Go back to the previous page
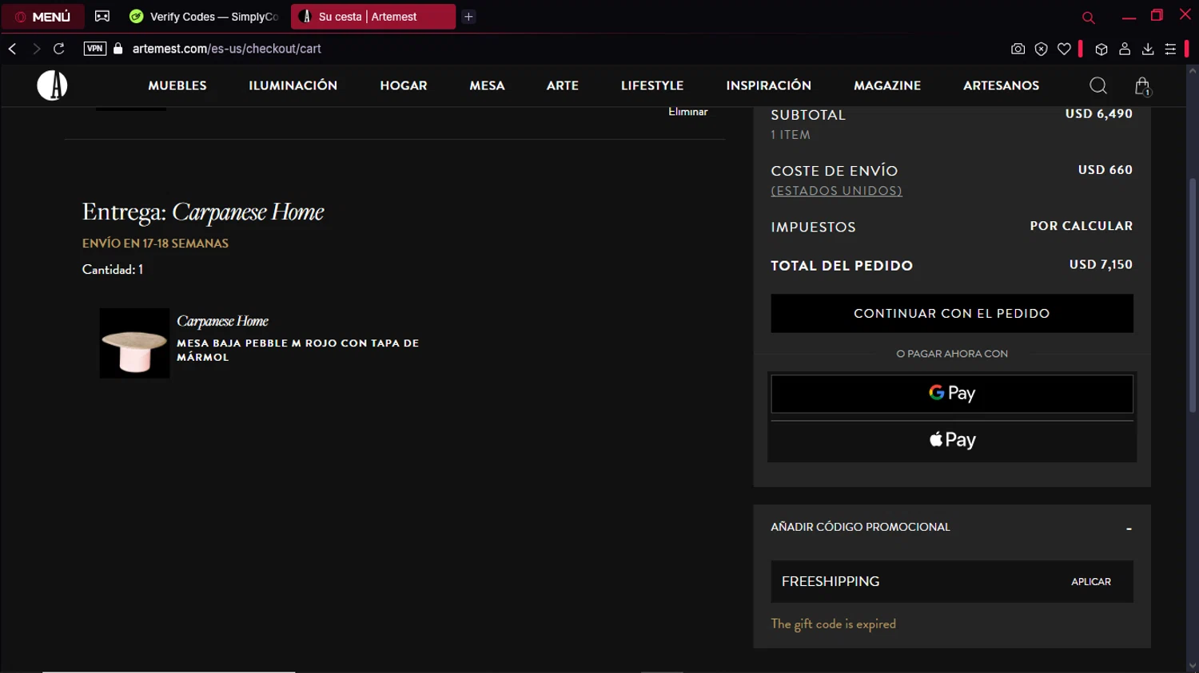Image resolution: width=1199 pixels, height=673 pixels. [13, 49]
